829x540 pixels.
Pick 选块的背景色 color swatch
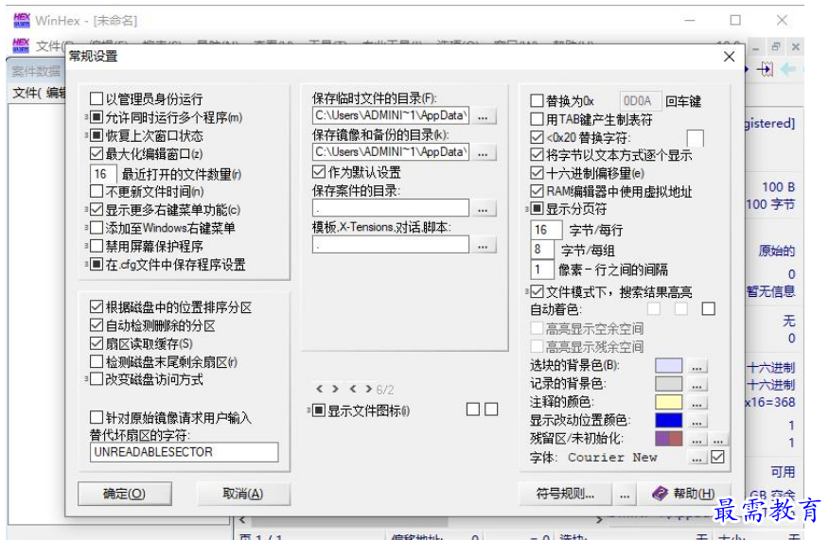tap(668, 366)
